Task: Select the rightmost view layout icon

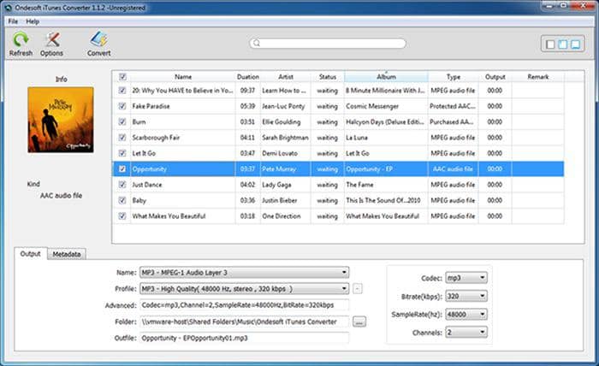Action: [x=576, y=44]
